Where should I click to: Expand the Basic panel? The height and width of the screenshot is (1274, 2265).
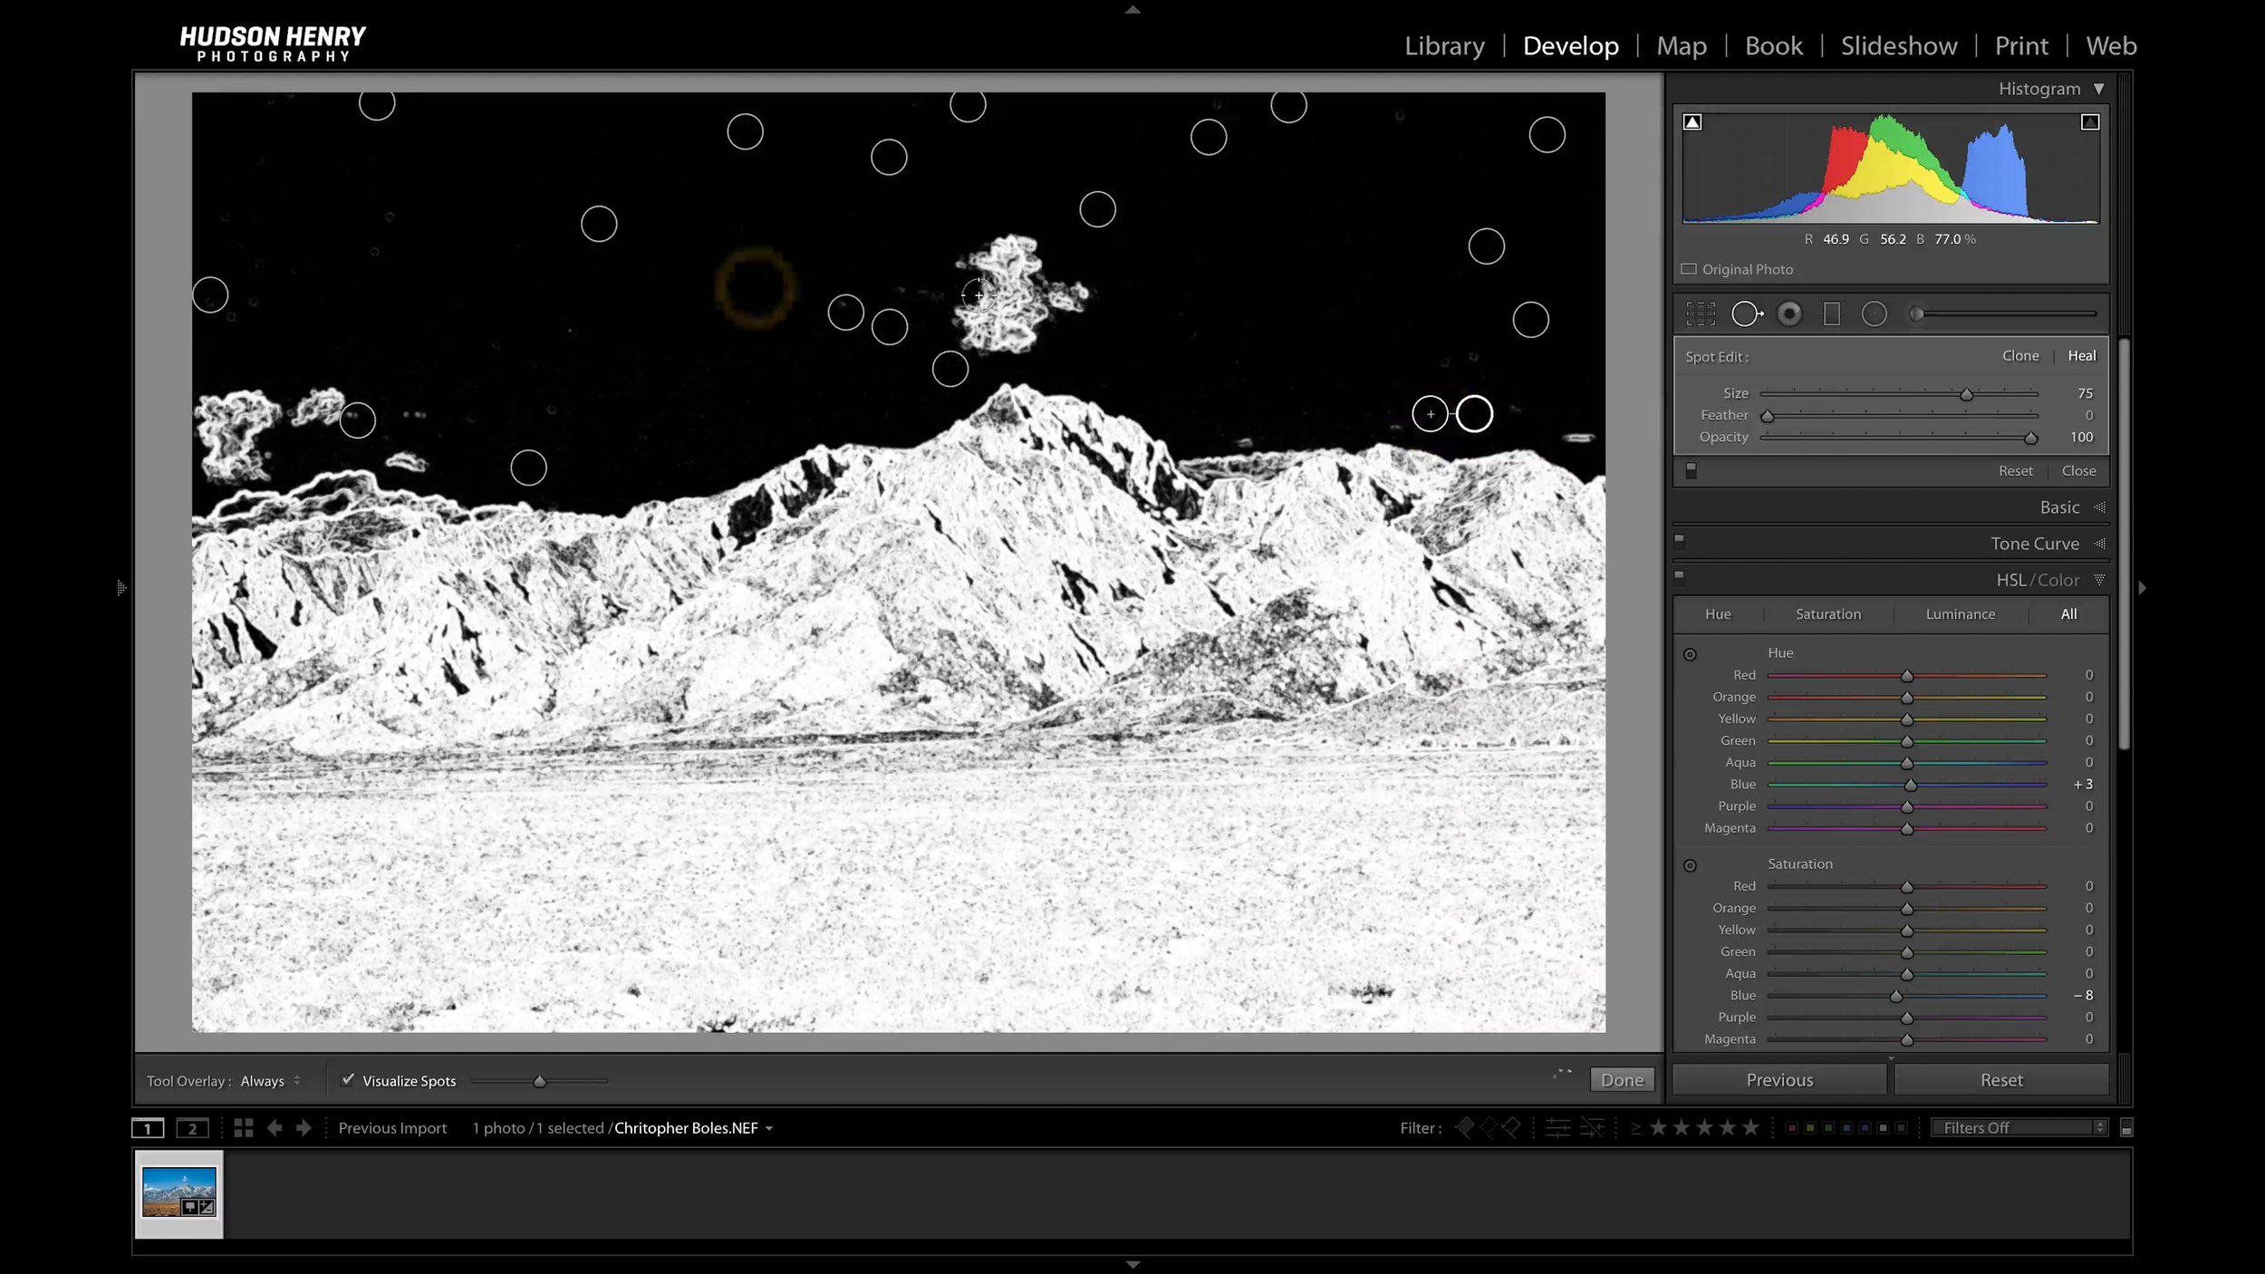tap(2099, 507)
